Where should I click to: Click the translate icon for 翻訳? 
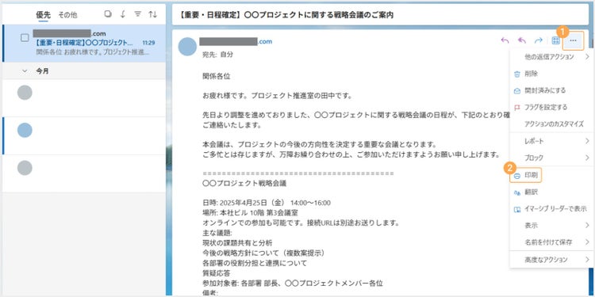pos(516,192)
